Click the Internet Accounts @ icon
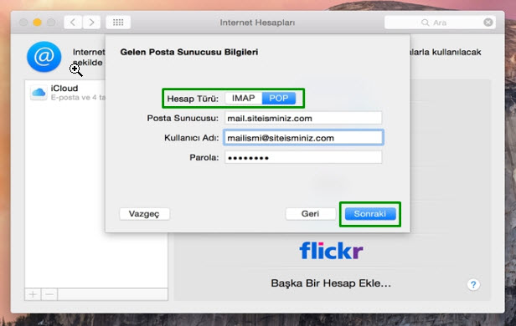516x326 pixels. tap(44, 57)
